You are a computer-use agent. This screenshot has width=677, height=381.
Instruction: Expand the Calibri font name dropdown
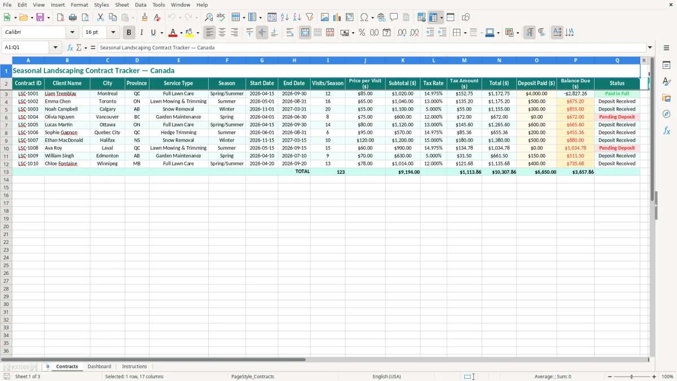pos(72,33)
